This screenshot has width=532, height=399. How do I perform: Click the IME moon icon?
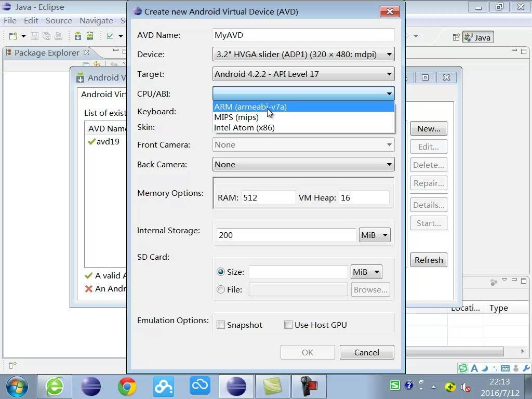tap(485, 368)
